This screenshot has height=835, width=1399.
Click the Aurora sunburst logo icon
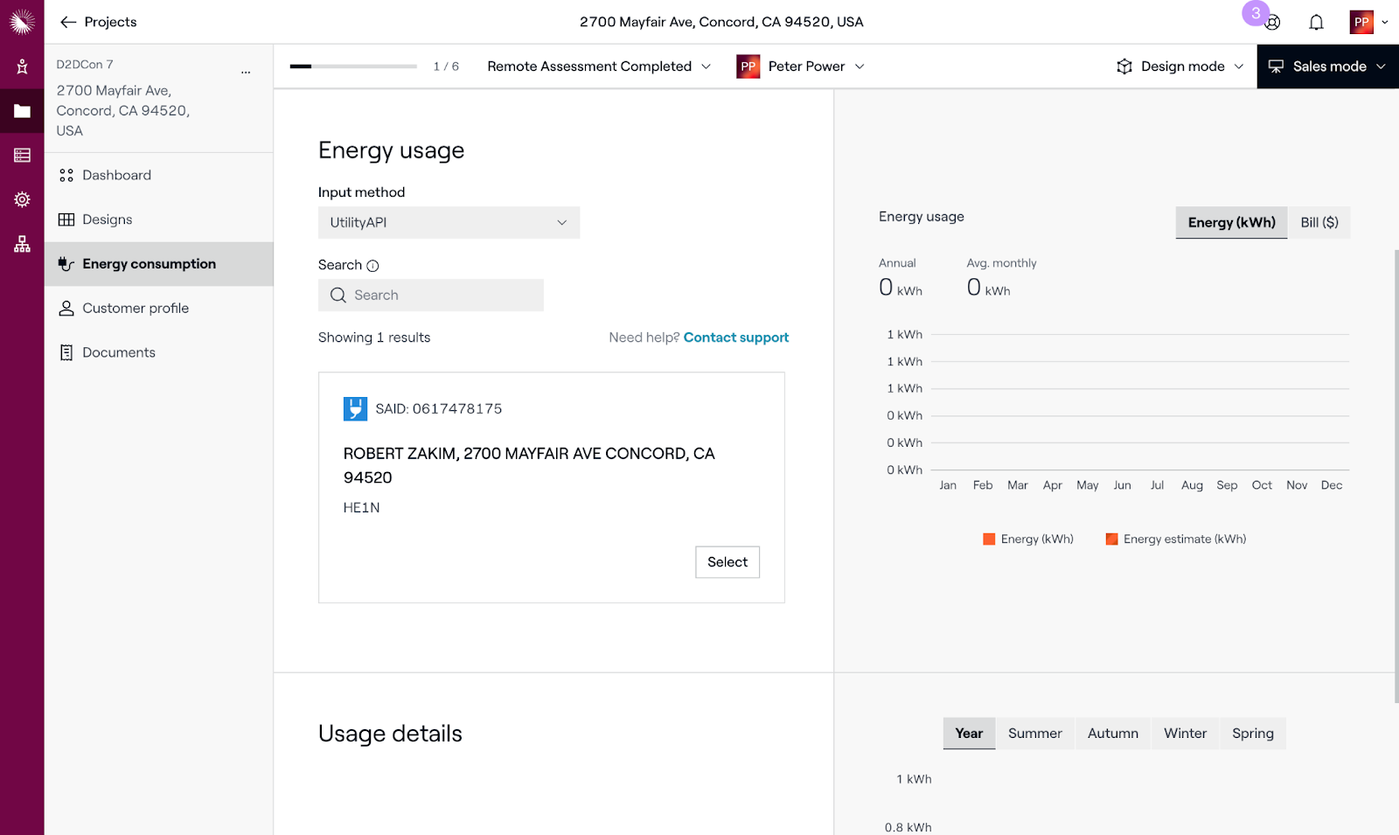[x=22, y=22]
